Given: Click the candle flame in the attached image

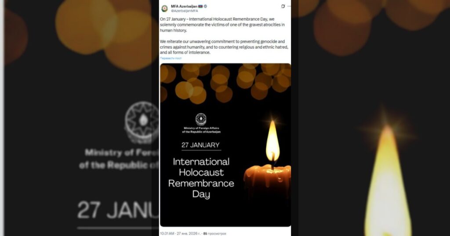Looking at the screenshot, I should [x=272, y=140].
